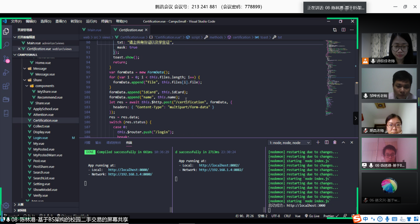Change CRLF line ending in status bar

coord(287,216)
